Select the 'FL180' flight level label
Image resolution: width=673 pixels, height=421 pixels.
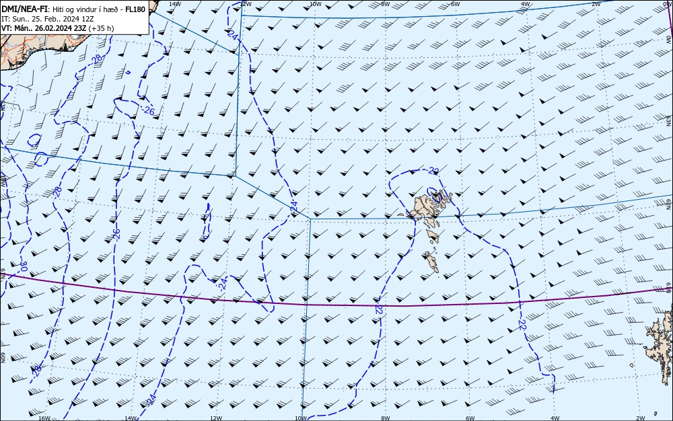click(135, 9)
